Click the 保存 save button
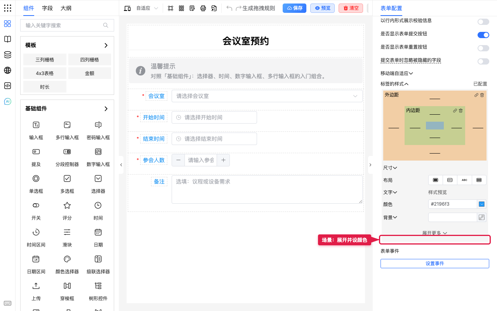 point(294,8)
